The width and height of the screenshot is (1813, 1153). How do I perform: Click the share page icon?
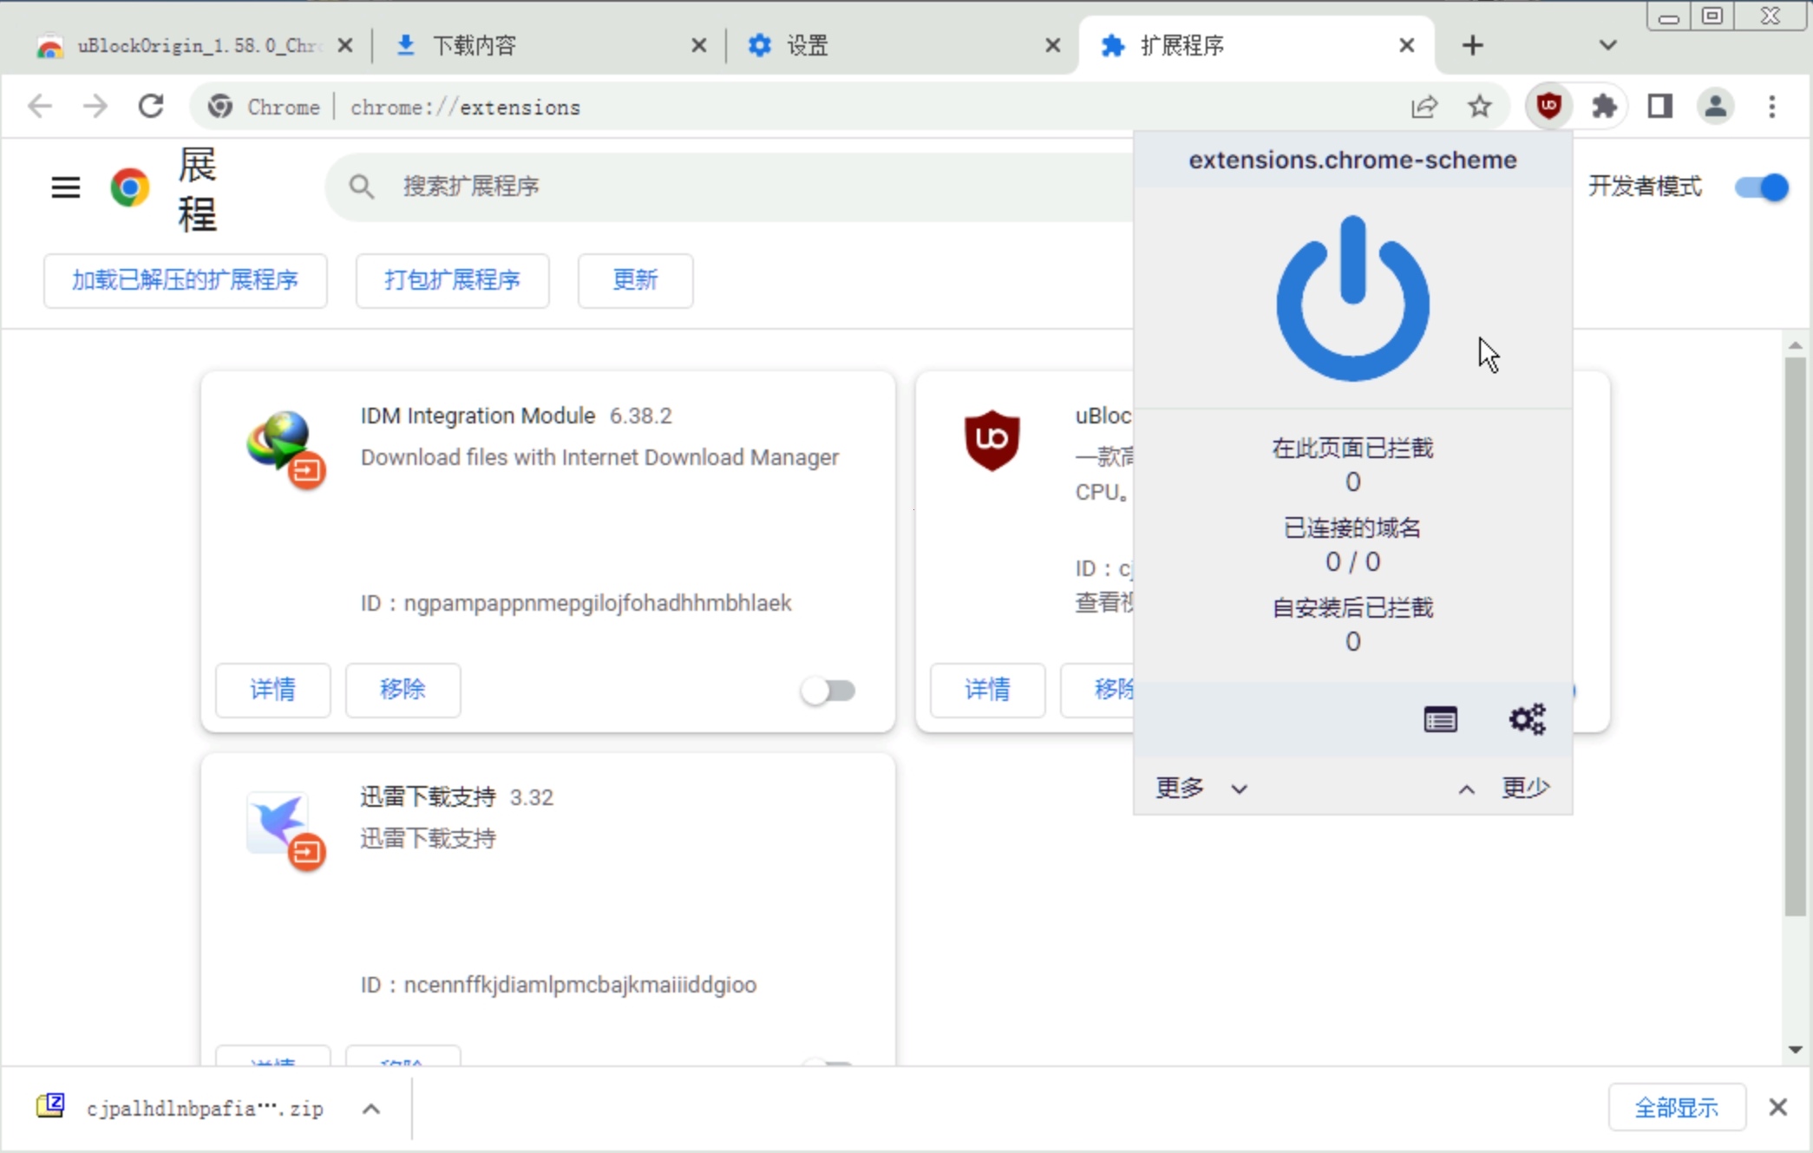pos(1424,107)
